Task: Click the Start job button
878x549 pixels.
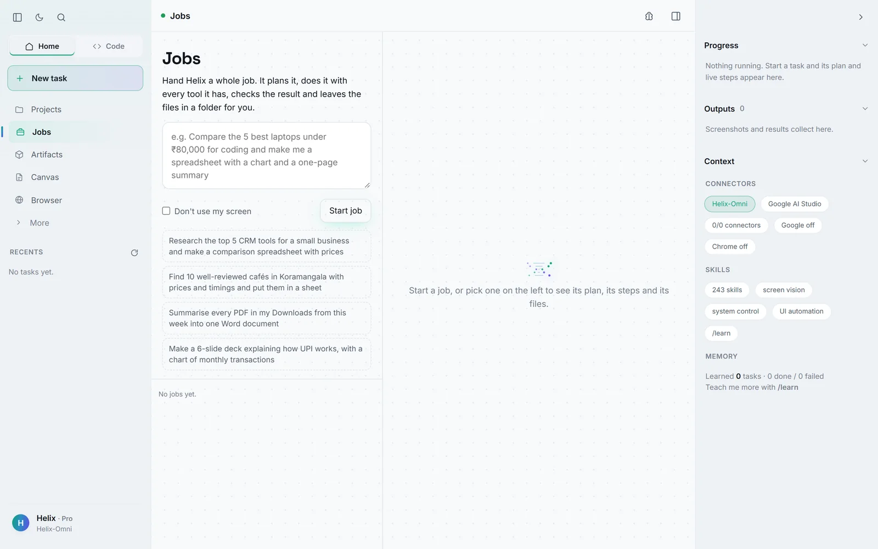Action: pyautogui.click(x=345, y=211)
